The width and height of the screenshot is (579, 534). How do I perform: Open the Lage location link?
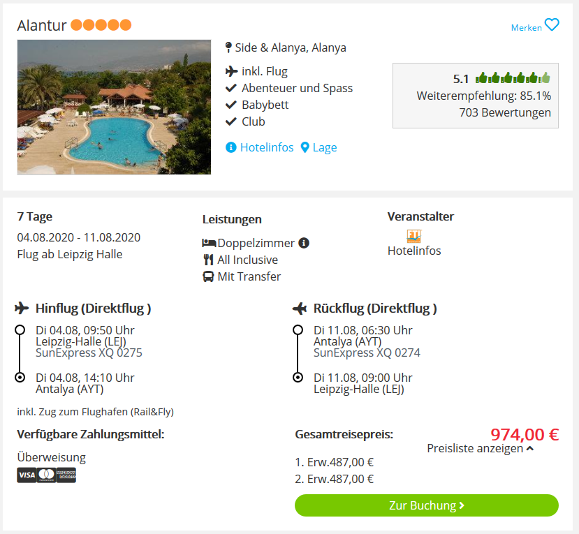point(325,147)
